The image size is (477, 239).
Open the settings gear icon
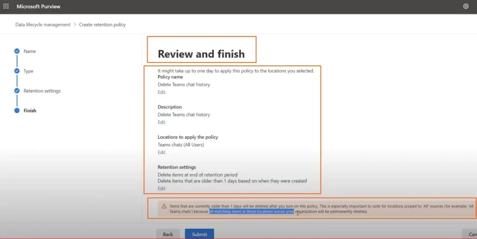click(466, 7)
